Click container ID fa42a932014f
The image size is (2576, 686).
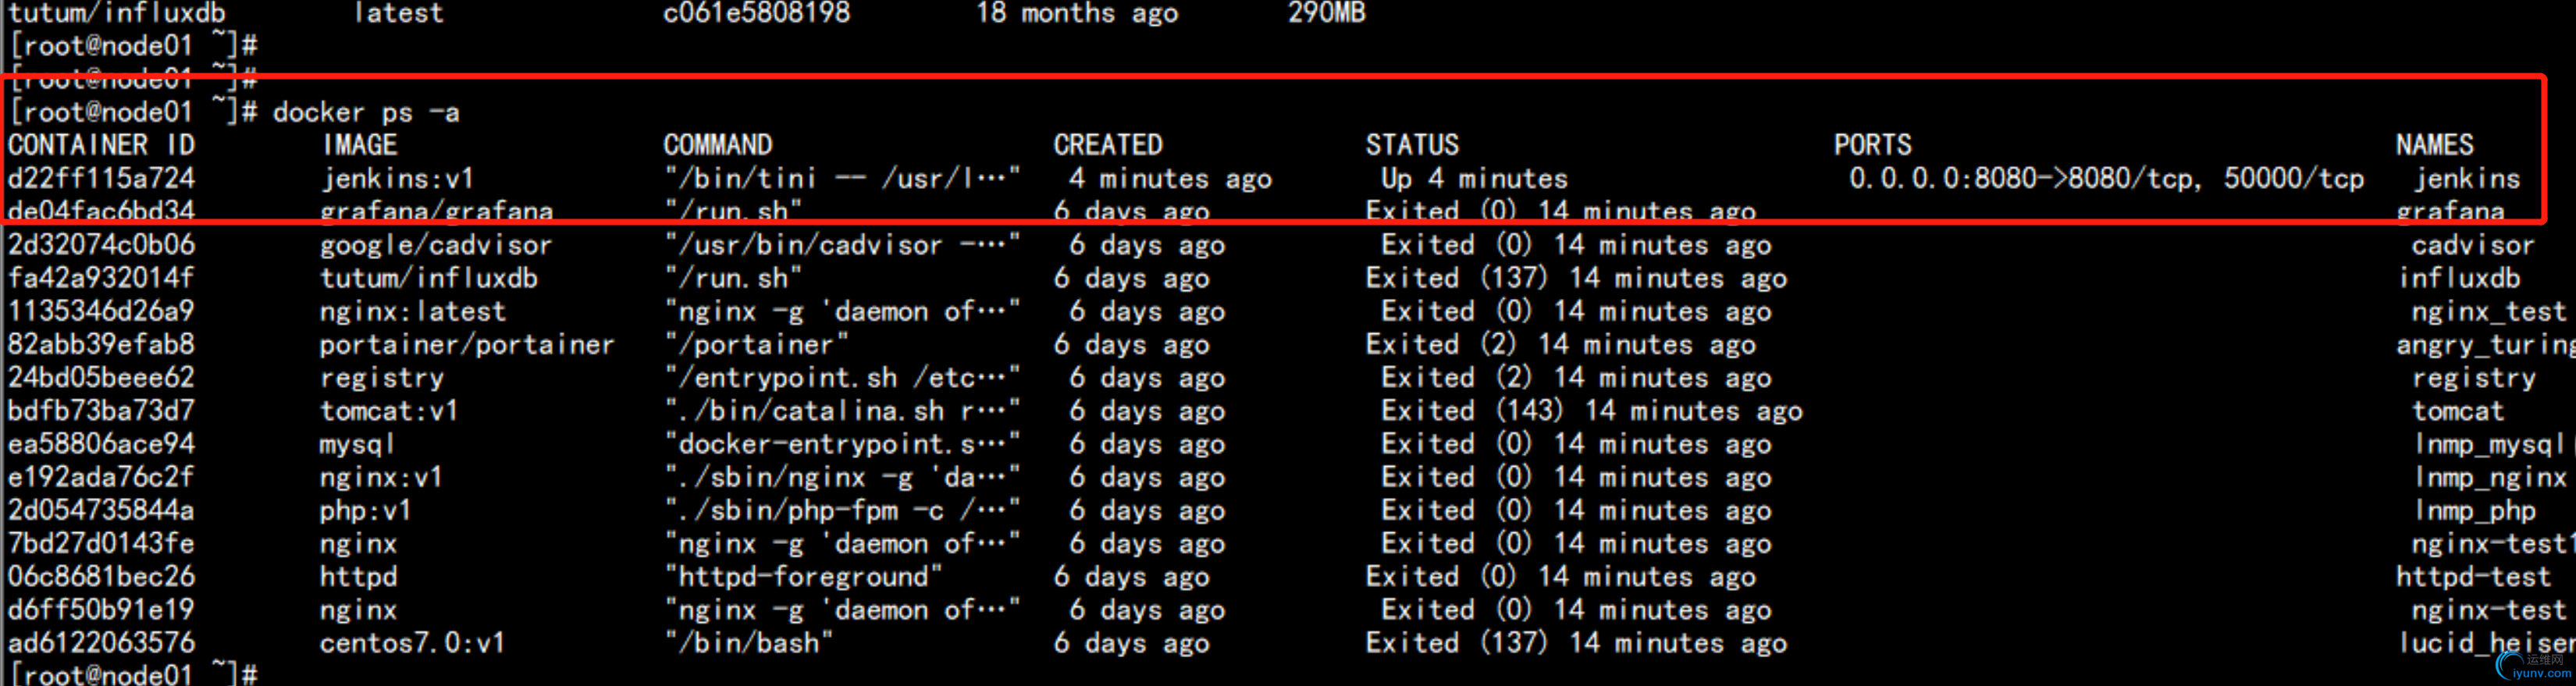point(101,278)
